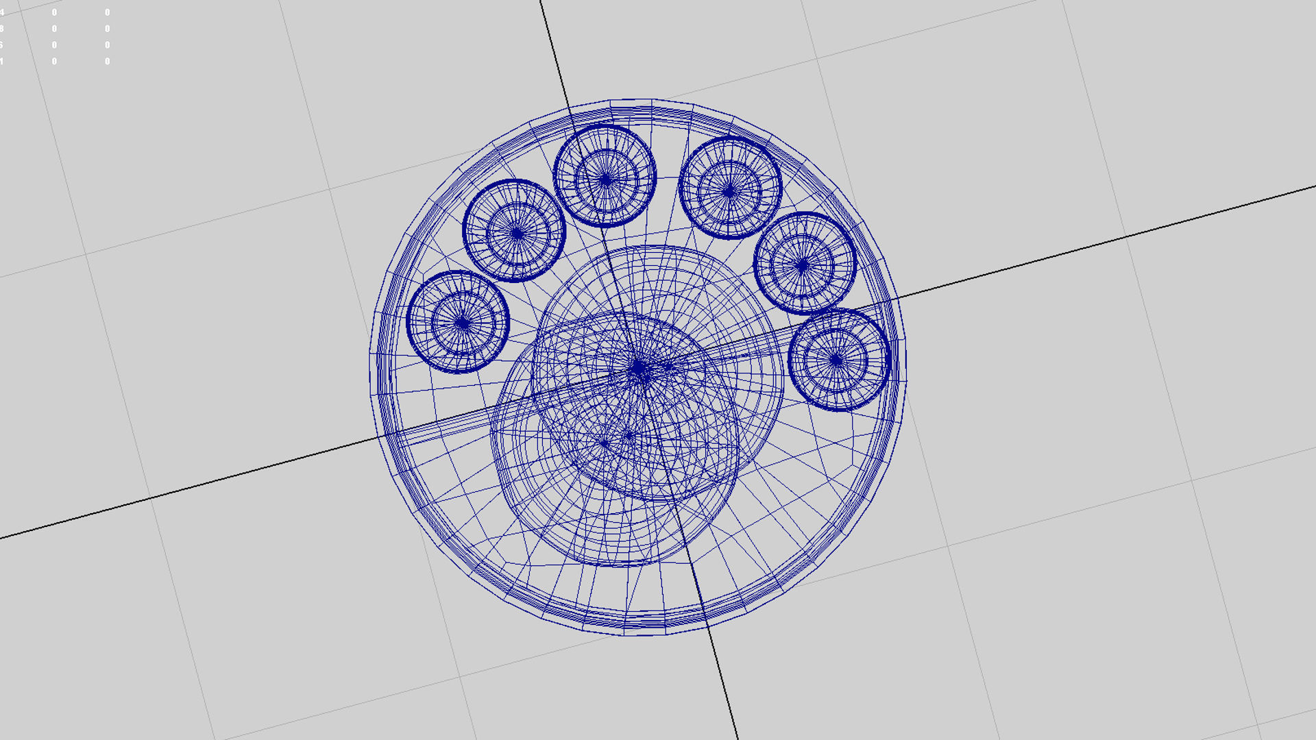
Task: Click the black axis line left of the dish
Action: click(206, 484)
